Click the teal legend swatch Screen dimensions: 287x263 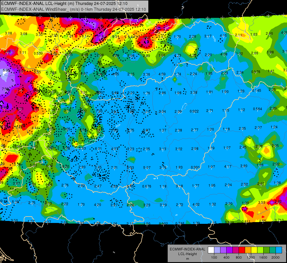tap(273, 250)
